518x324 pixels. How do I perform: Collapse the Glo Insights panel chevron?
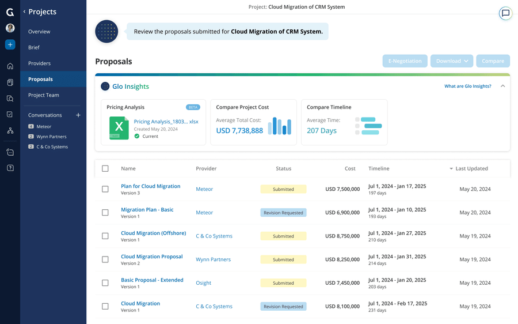(503, 86)
